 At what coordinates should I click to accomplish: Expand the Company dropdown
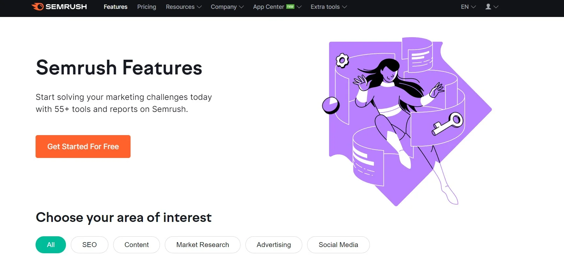(x=227, y=7)
